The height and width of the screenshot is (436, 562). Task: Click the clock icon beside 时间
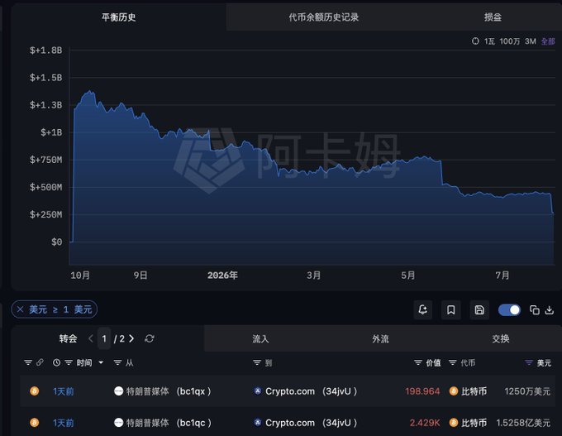tap(56, 362)
